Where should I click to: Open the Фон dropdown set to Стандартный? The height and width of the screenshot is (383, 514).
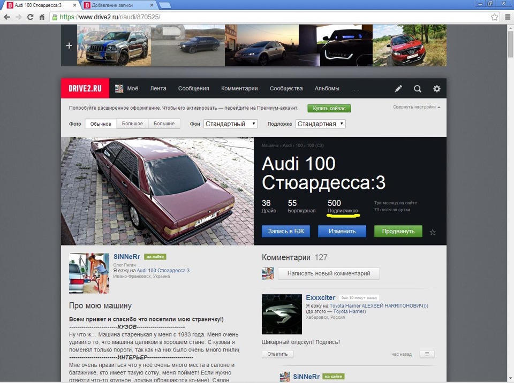(230, 124)
